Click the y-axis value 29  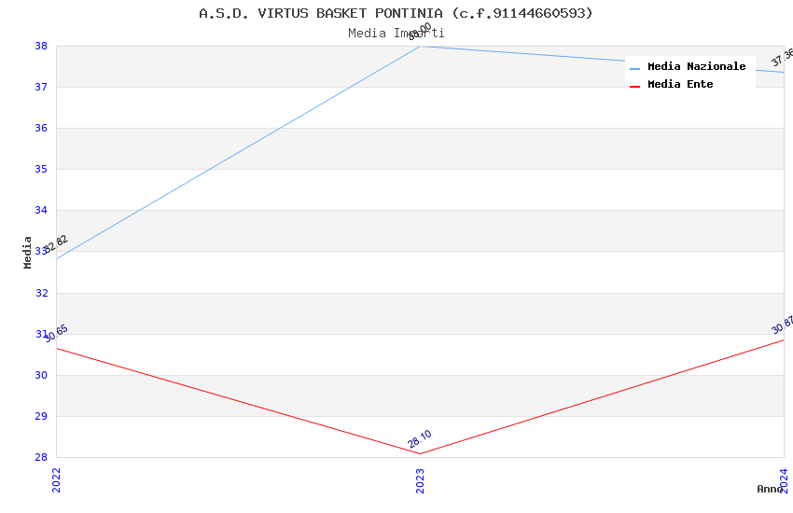41,416
